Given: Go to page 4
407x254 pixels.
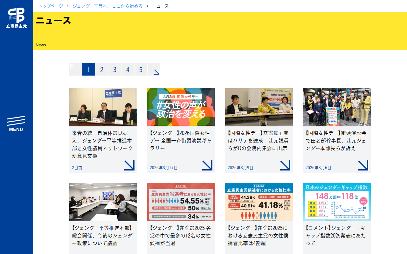Looking at the screenshot, I should pyautogui.click(x=128, y=69).
